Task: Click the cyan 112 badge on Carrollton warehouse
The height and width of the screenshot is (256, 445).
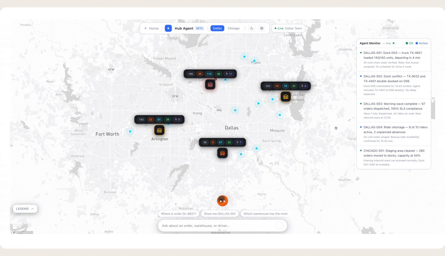Action: (209, 74)
